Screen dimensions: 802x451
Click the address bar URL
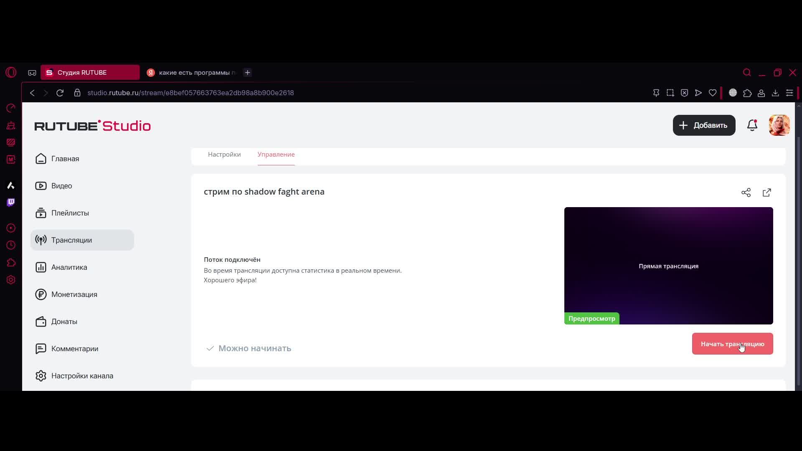[x=190, y=93]
